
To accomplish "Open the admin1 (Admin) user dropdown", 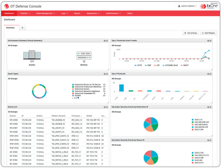I will coord(187,6).
